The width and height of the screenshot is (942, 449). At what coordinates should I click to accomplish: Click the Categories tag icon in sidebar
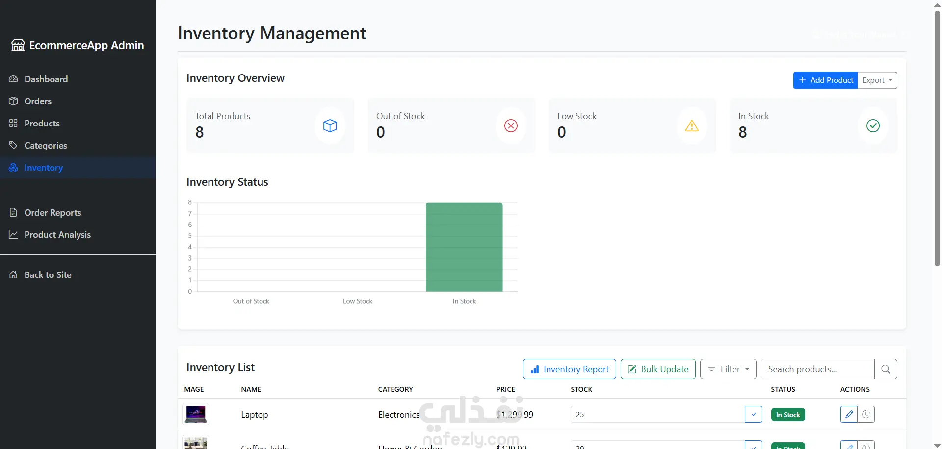tap(13, 146)
